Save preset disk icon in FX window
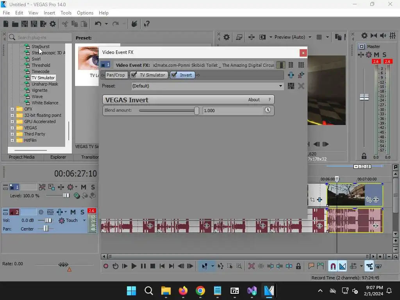Image resolution: width=400 pixels, height=300 pixels. [291, 86]
